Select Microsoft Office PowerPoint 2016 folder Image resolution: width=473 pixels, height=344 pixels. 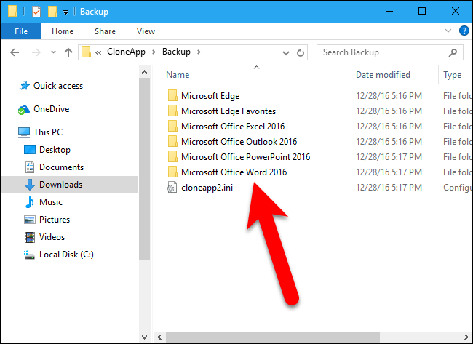[245, 157]
